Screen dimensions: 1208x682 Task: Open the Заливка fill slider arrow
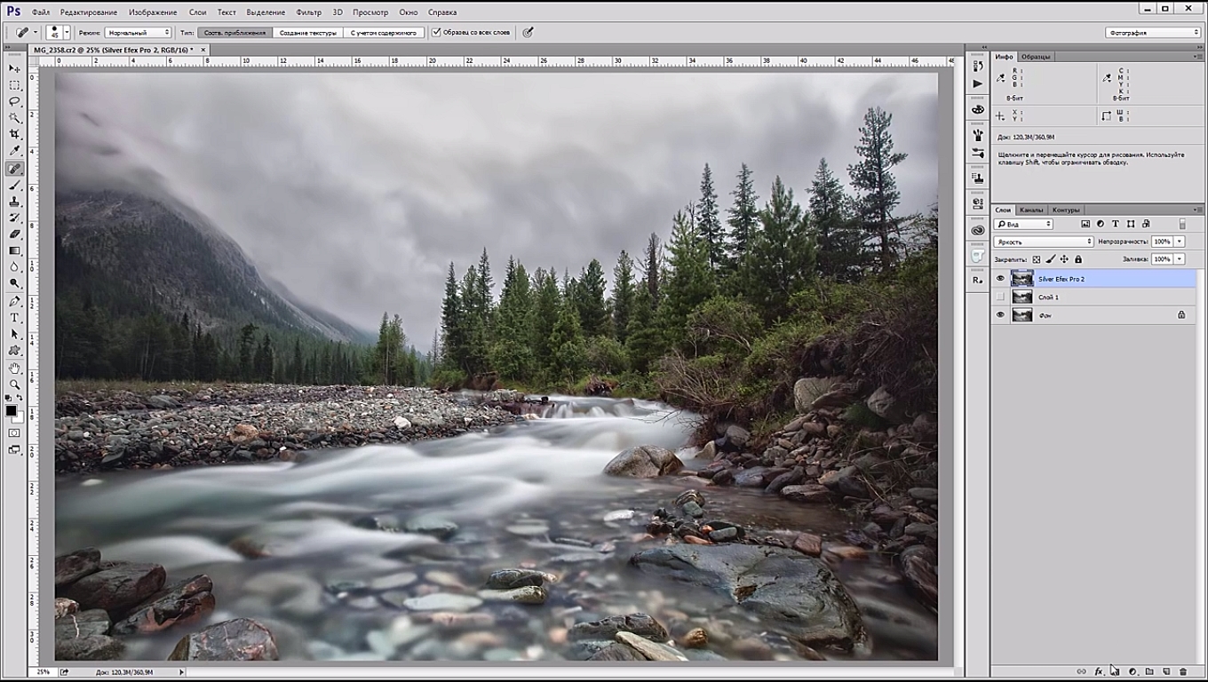(1180, 259)
